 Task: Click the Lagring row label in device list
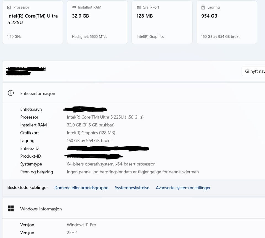27,141
